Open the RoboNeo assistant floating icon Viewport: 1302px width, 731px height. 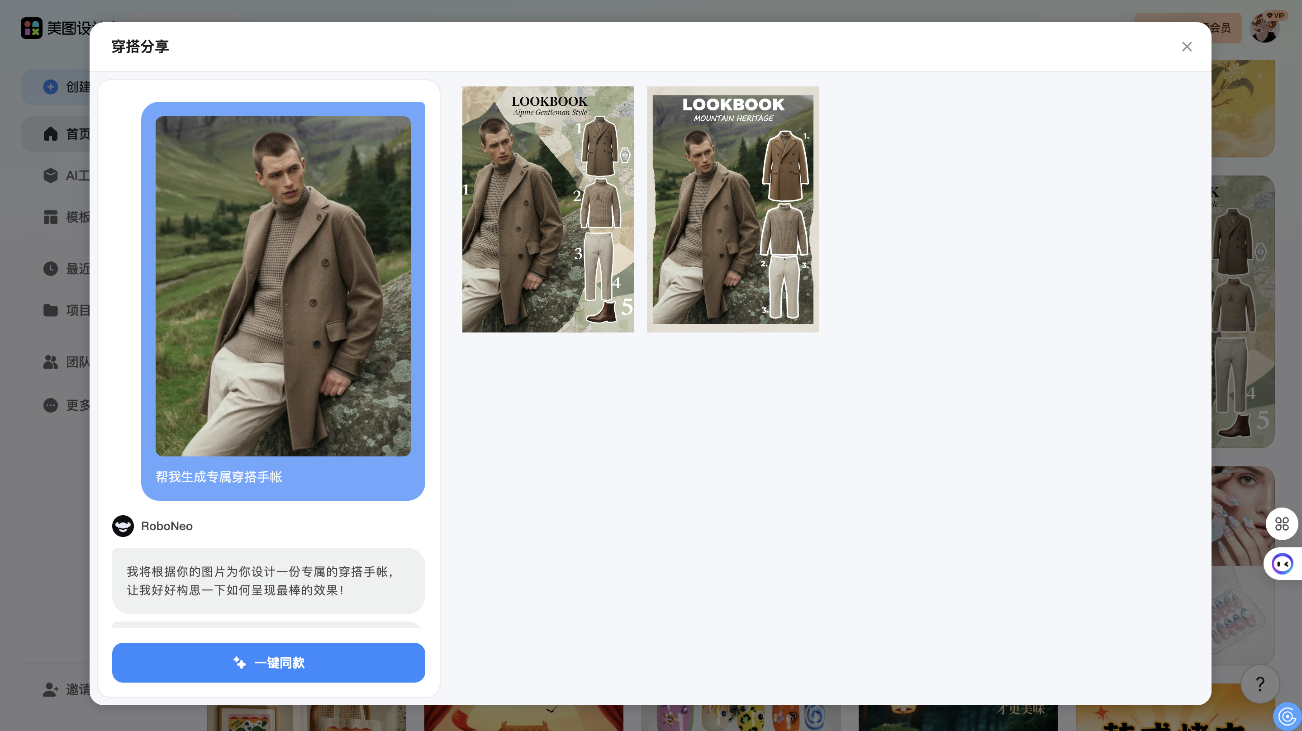pos(1282,563)
